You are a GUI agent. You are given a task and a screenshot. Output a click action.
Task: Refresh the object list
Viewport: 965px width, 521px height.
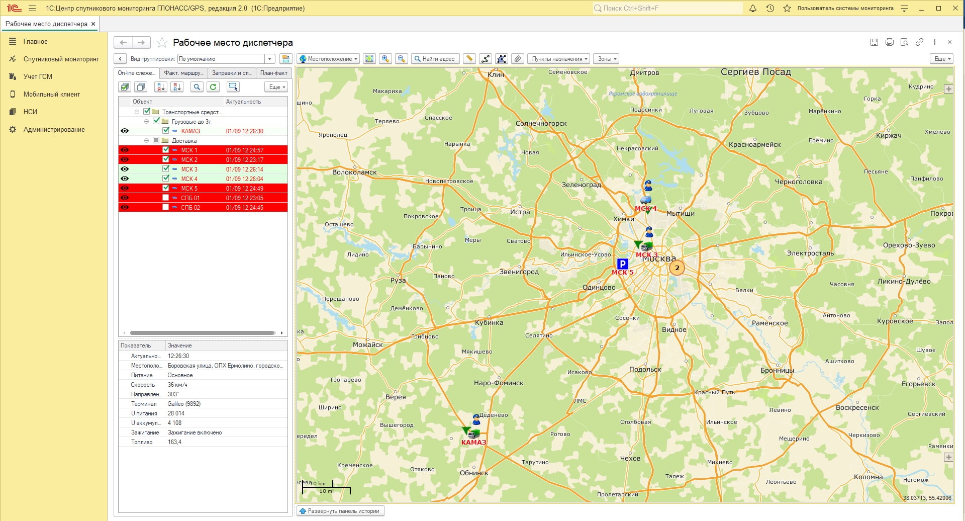point(213,87)
